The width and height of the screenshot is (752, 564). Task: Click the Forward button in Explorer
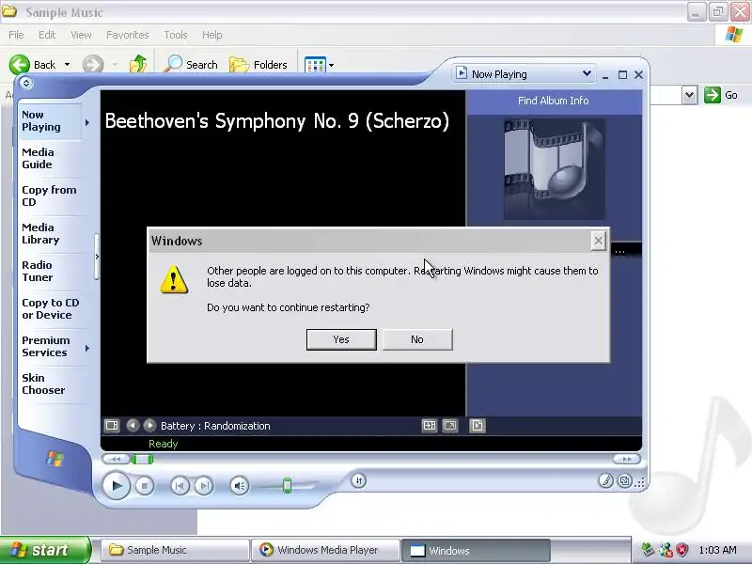(93, 64)
